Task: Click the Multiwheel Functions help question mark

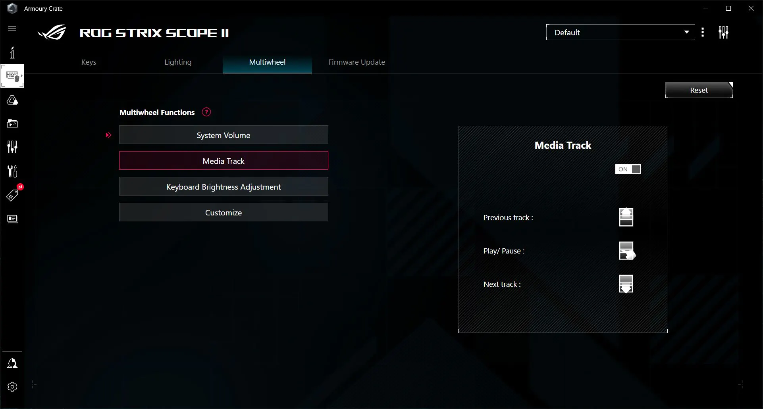Action: (206, 112)
